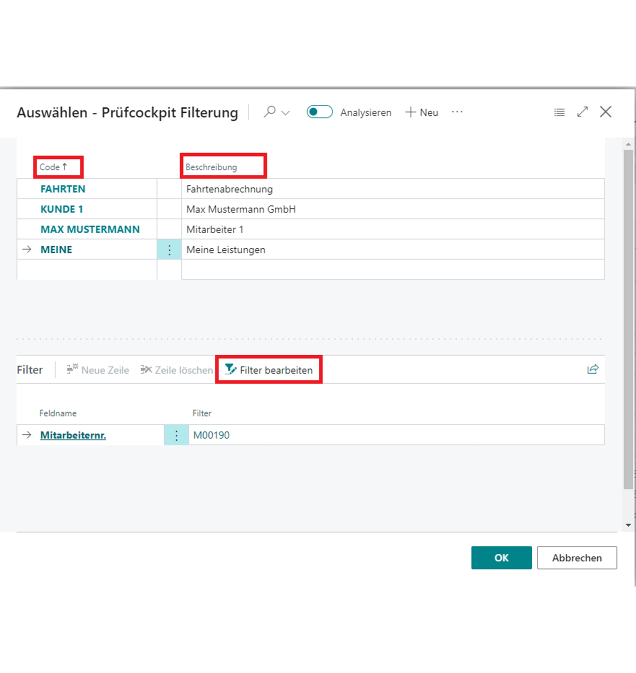636x673 pixels.
Task: Click the Filter section heading
Action: [30, 369]
